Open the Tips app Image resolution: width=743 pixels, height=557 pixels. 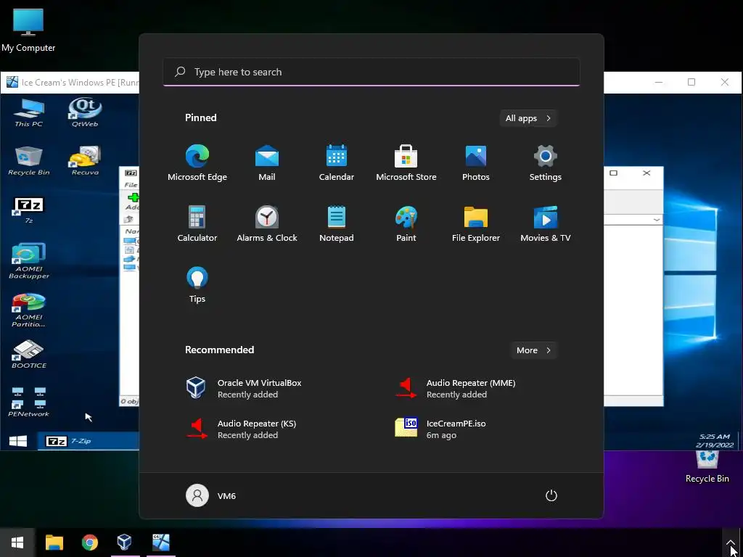click(197, 285)
